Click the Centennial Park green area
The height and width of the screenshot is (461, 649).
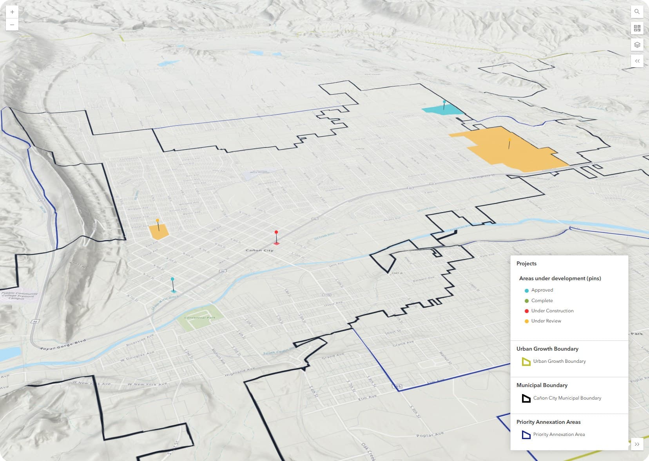coord(200,318)
